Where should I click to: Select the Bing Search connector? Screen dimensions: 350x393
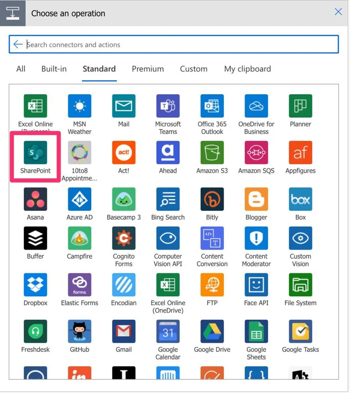tap(168, 199)
